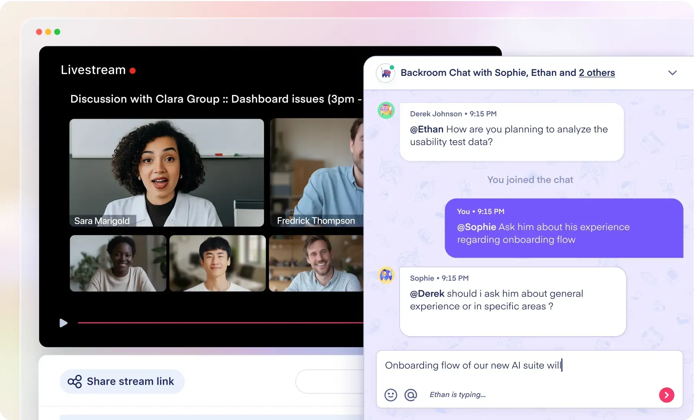Open the emoji picker in chat
This screenshot has height=420, width=694.
click(391, 395)
